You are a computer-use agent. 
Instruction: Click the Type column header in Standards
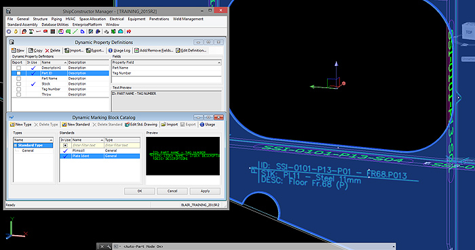122,140
